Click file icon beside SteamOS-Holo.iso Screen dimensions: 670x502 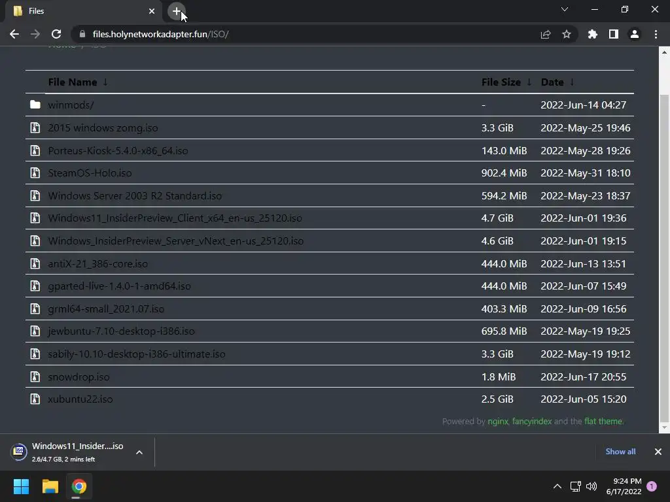(35, 173)
